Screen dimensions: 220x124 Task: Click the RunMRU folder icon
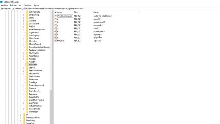click(x=27, y=65)
